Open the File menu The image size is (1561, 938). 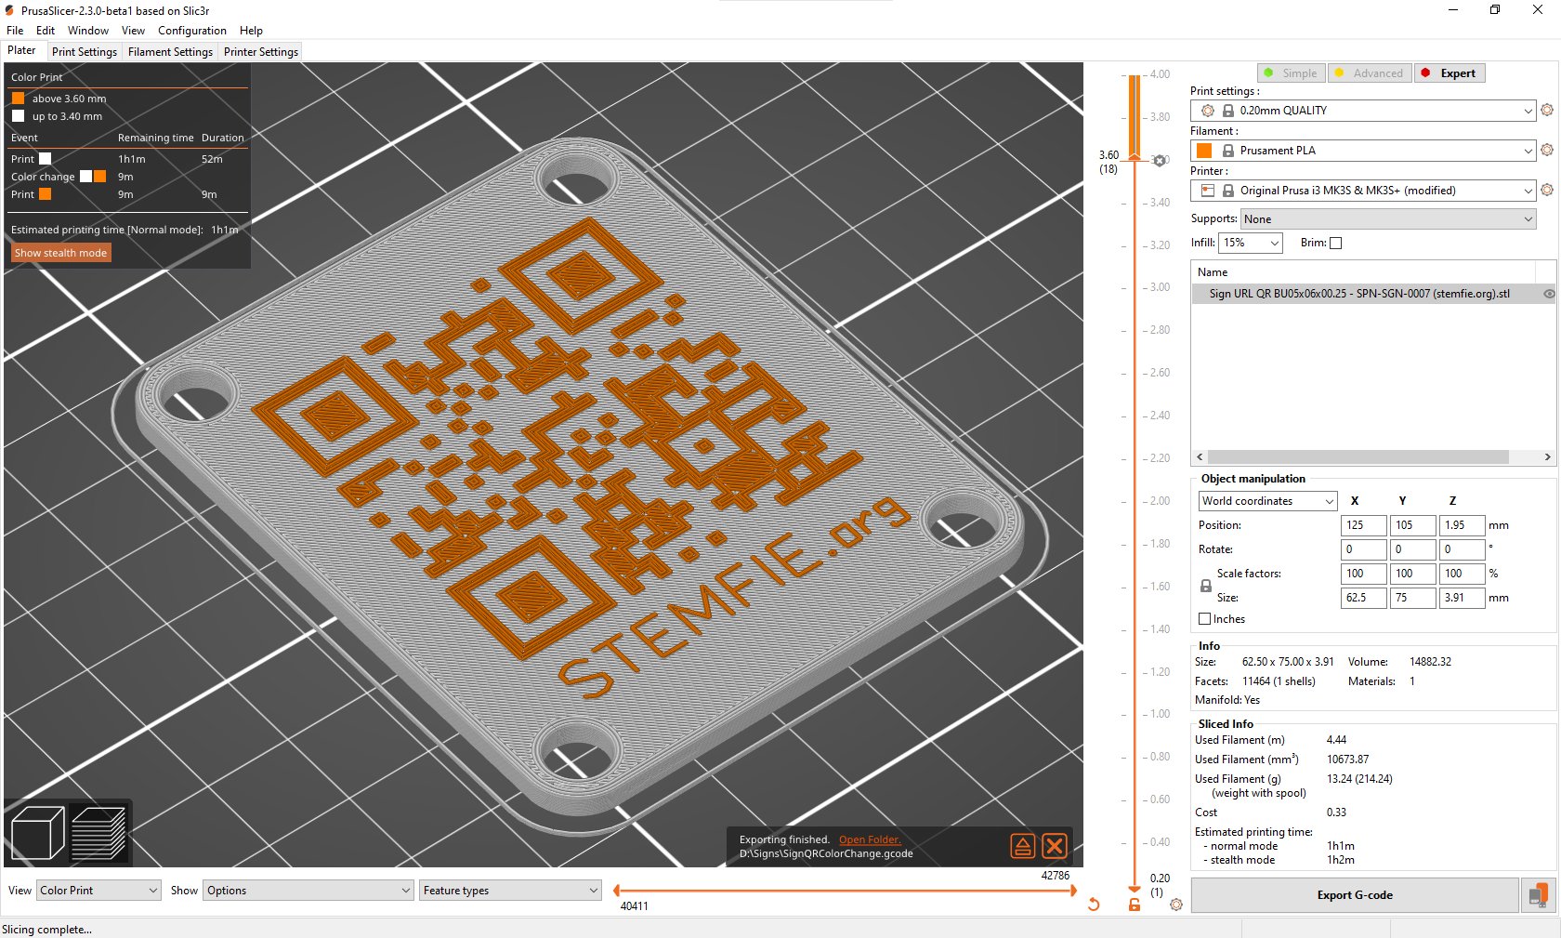click(x=15, y=31)
